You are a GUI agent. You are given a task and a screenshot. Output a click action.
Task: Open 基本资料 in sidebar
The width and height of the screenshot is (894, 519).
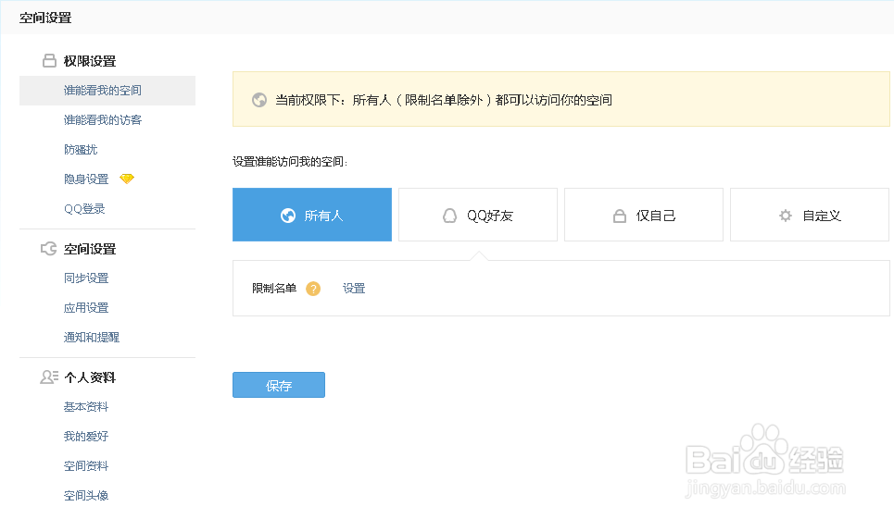(86, 407)
